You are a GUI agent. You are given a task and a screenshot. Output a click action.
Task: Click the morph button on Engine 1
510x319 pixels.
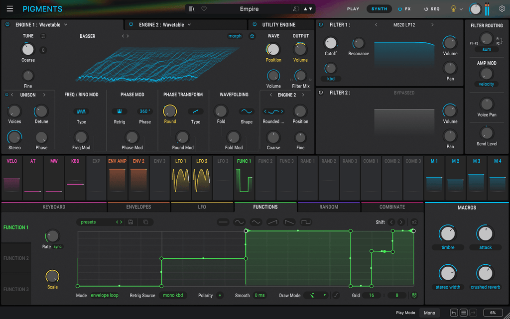coord(235,36)
